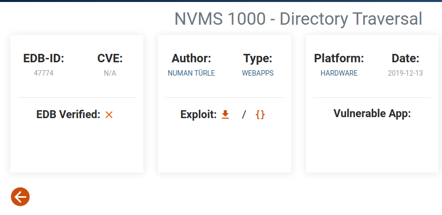Click the Exploit label text
This screenshot has width=442, height=215.
pyautogui.click(x=198, y=115)
